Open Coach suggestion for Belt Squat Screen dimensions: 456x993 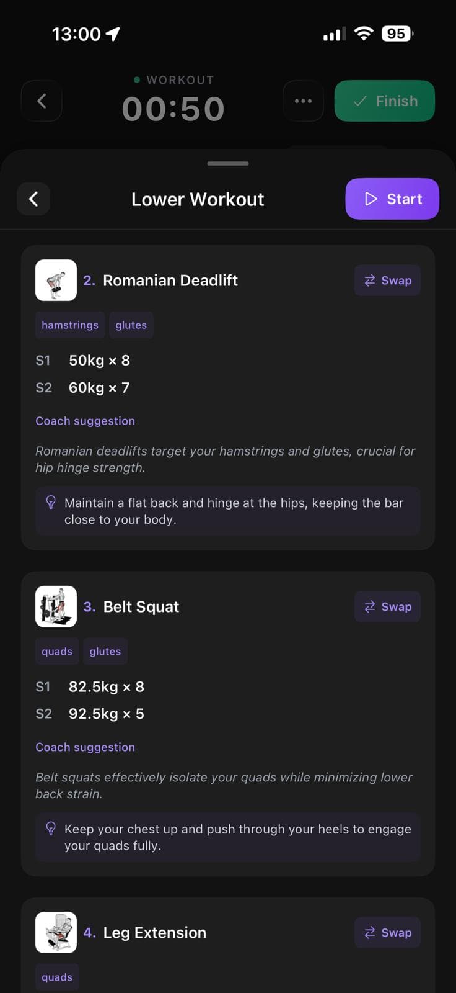click(x=85, y=747)
